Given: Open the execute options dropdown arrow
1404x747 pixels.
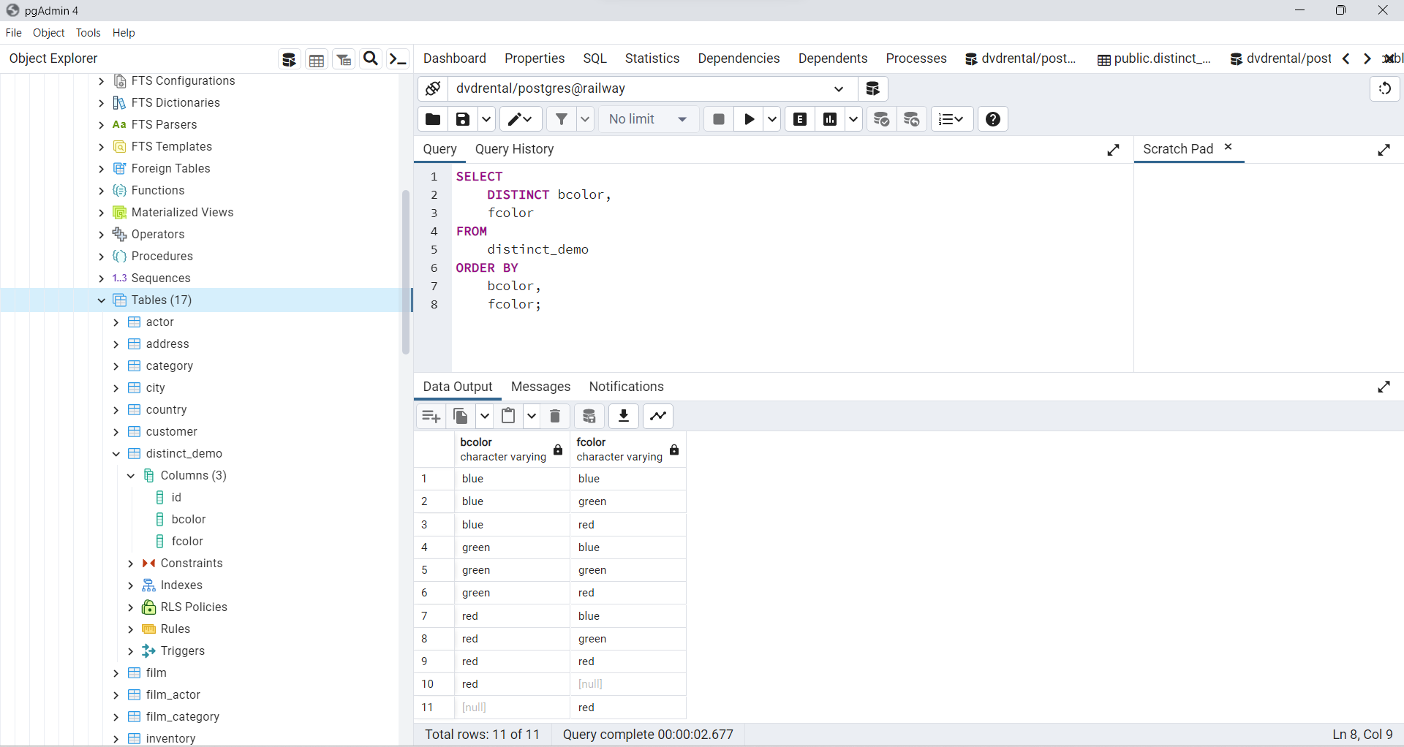Looking at the screenshot, I should click(772, 119).
